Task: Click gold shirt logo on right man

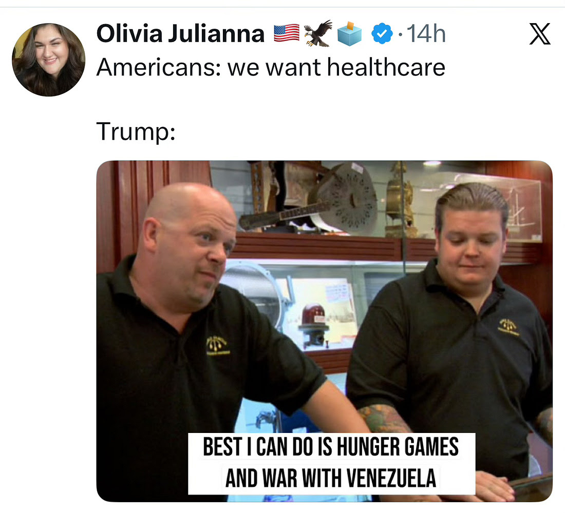Action: (x=509, y=327)
